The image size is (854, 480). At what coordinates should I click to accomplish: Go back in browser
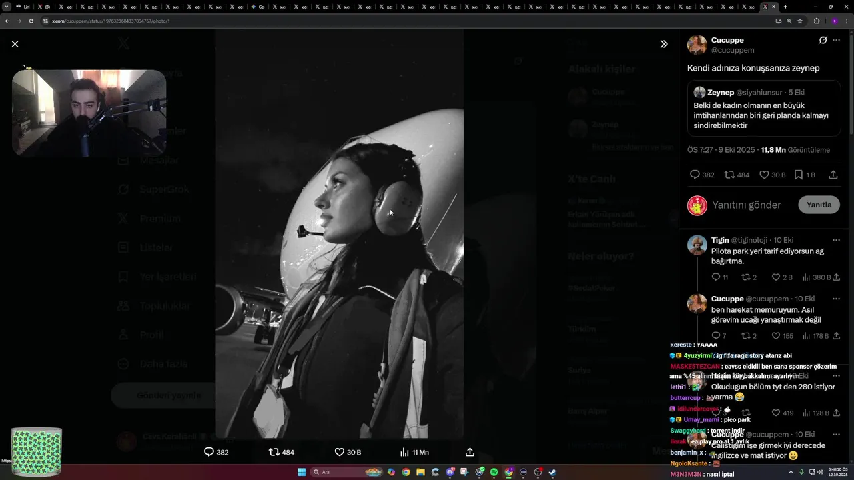[7, 21]
